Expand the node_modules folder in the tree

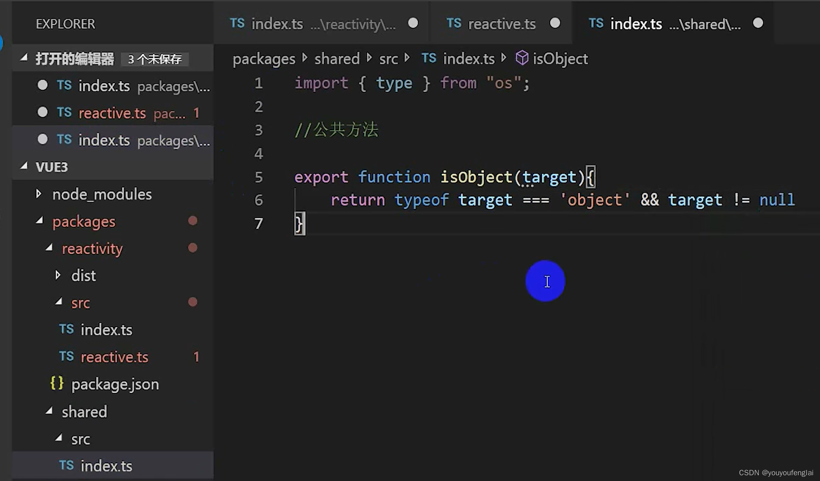37,194
